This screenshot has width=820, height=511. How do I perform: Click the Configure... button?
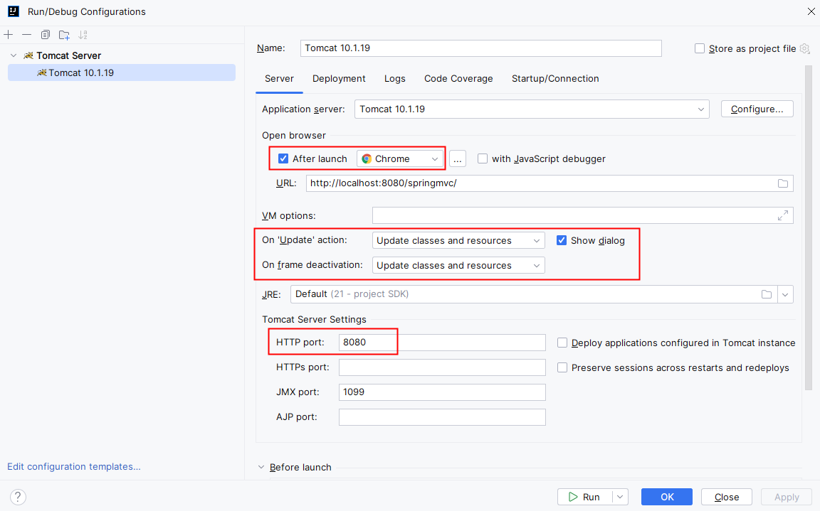(x=757, y=109)
